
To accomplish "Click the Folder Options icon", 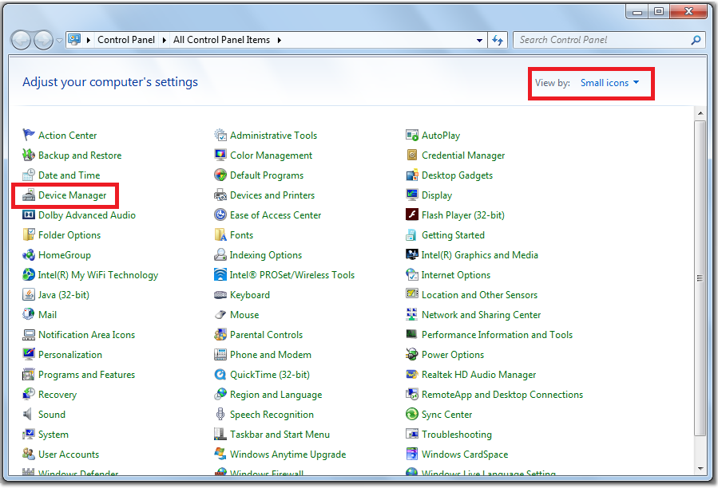I will (x=29, y=235).
